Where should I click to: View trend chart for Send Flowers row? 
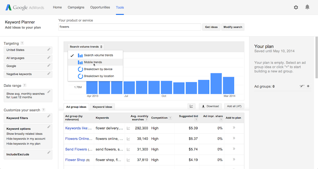pos(128,149)
